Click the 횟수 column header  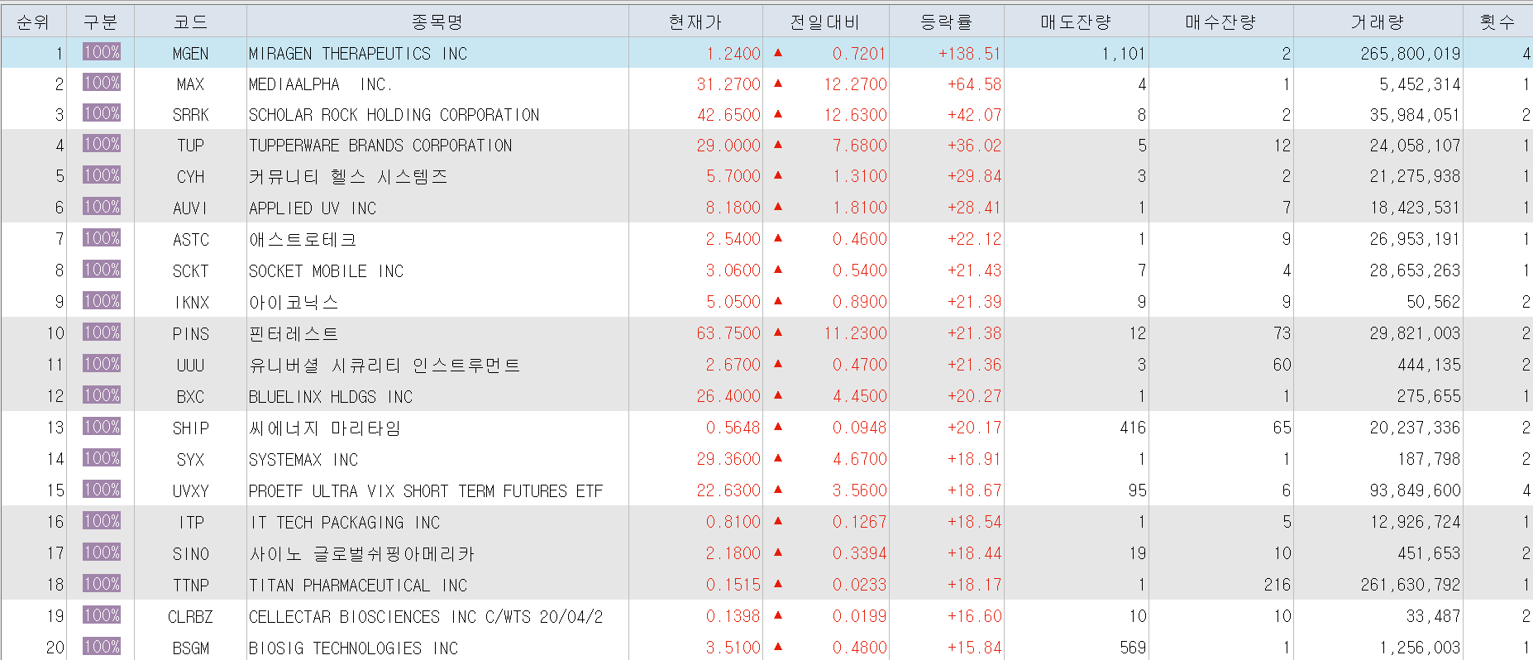pos(1497,22)
